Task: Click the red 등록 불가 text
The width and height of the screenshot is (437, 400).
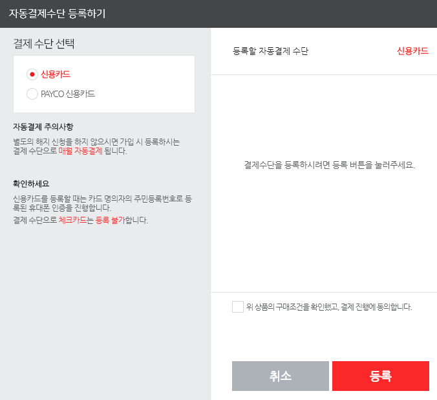Action: click(x=111, y=220)
